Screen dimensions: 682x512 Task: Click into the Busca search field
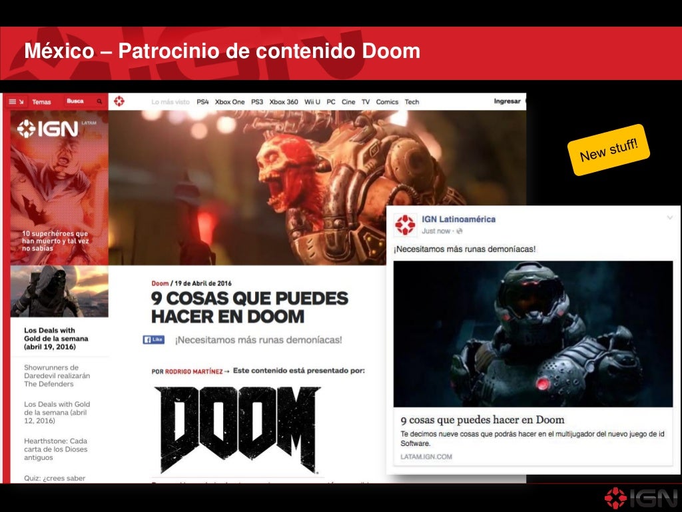pyautogui.click(x=85, y=101)
